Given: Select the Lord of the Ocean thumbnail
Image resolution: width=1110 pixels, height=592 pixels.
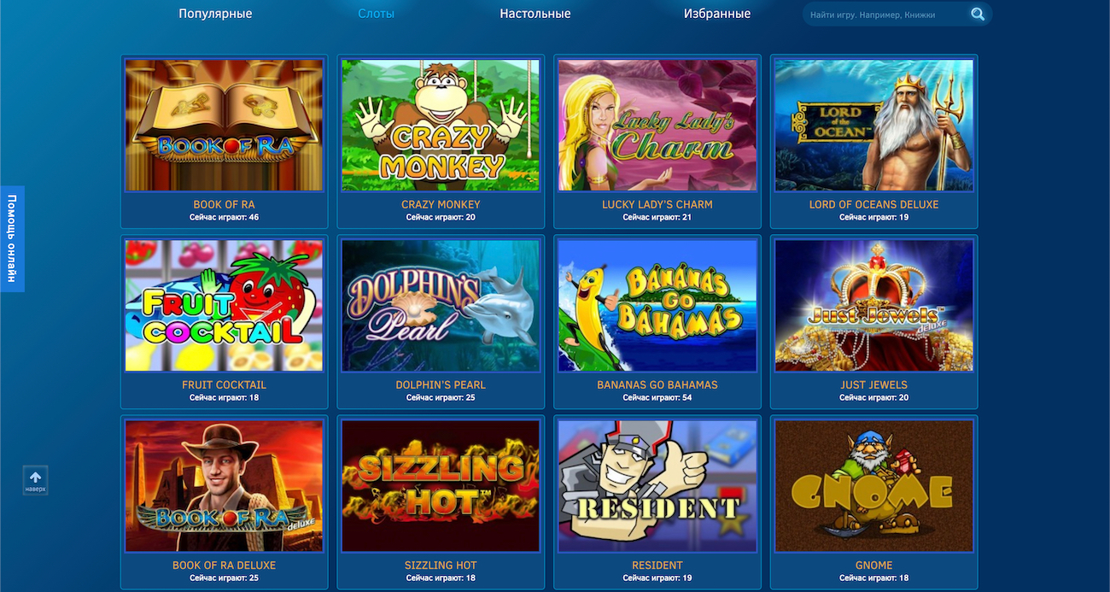Looking at the screenshot, I should (x=874, y=125).
